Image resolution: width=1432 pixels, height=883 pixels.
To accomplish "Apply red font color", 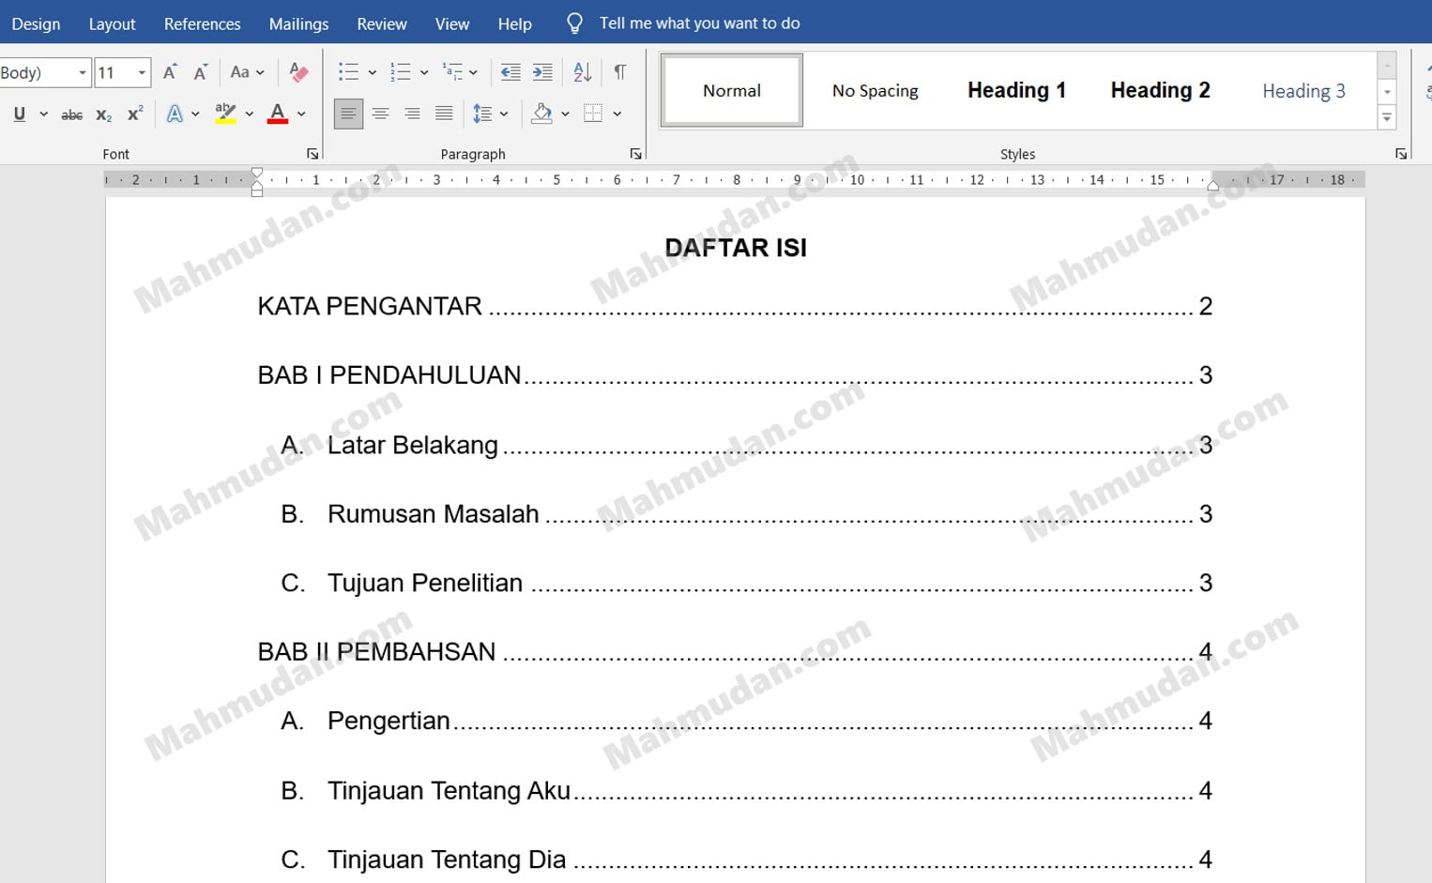I will click(x=278, y=114).
